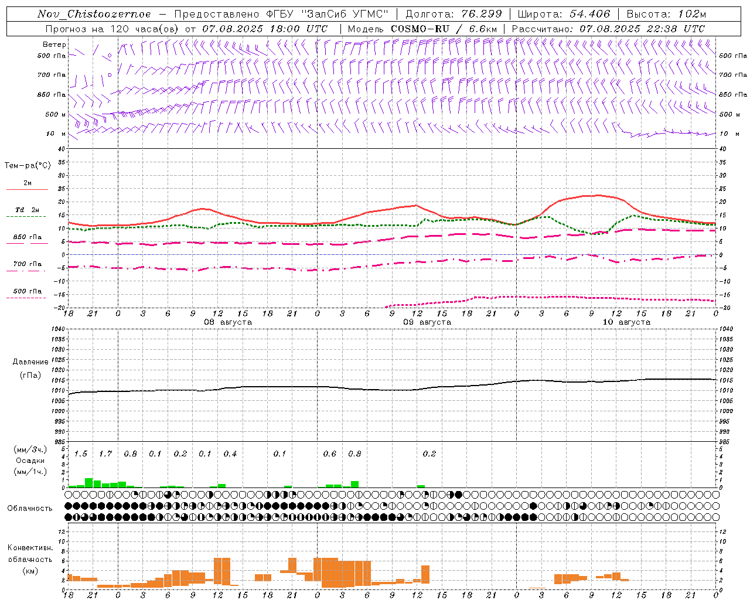Click the '(мм/1ч.)' precipitation unit label

click(30, 472)
